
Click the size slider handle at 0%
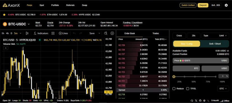(x=174, y=77)
